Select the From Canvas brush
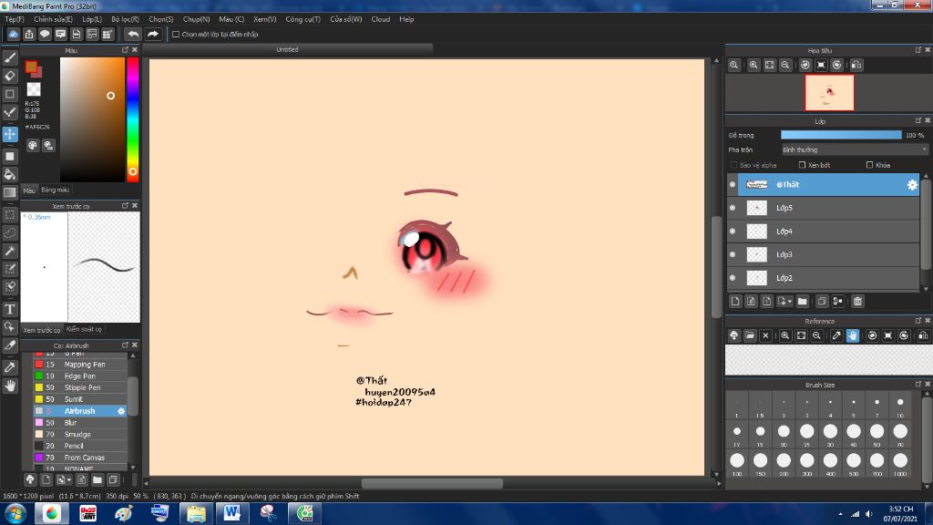The width and height of the screenshot is (933, 525). [80, 458]
